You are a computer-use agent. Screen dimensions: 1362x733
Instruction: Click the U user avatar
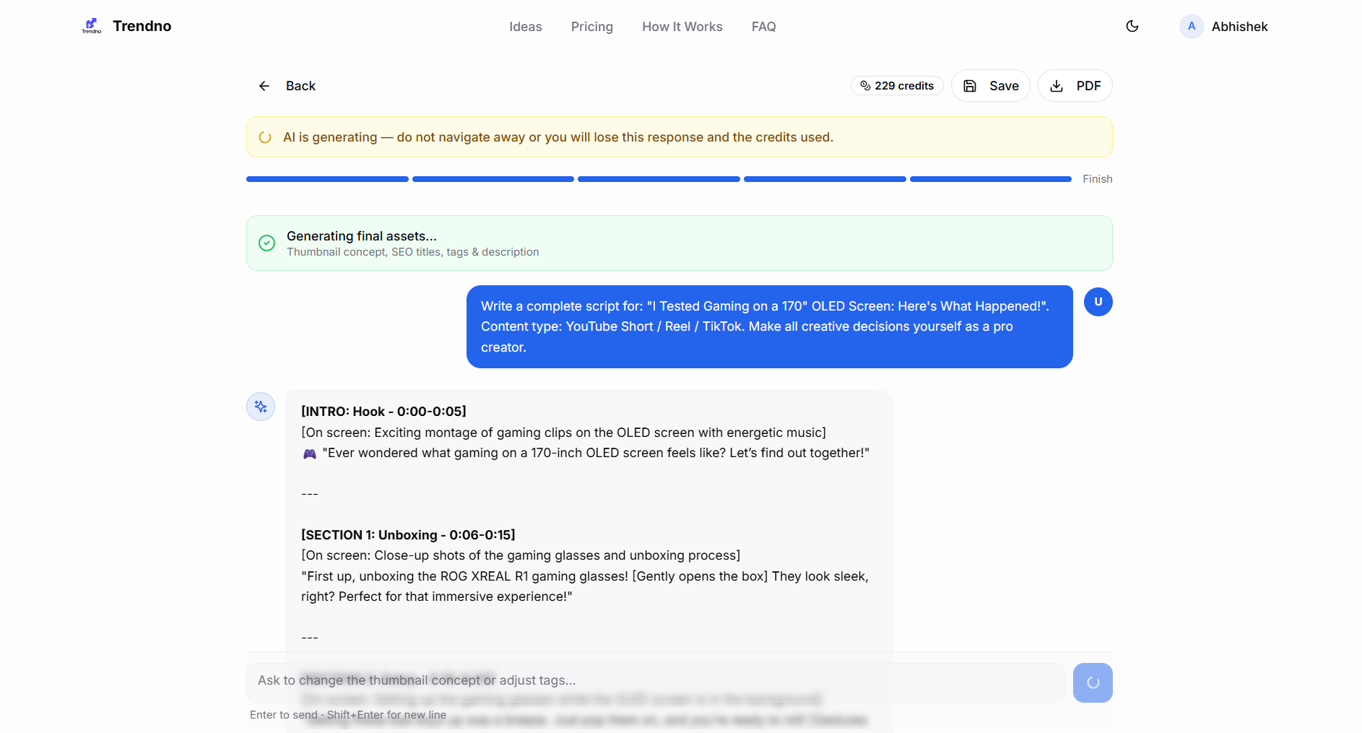pyautogui.click(x=1098, y=302)
